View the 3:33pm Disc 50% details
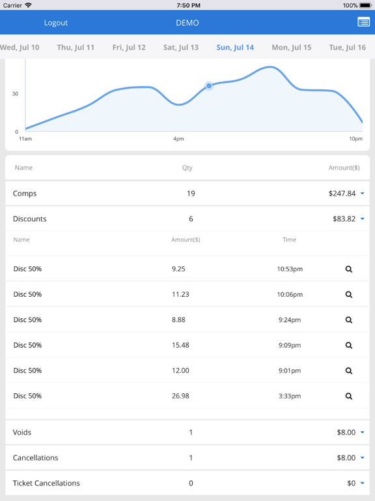 [x=349, y=396]
